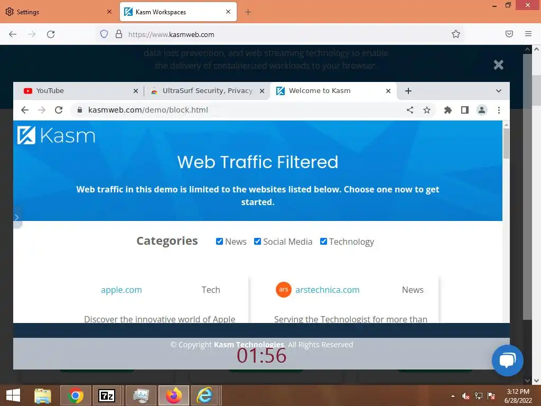Click the Firefox URL address bar

tap(279, 34)
